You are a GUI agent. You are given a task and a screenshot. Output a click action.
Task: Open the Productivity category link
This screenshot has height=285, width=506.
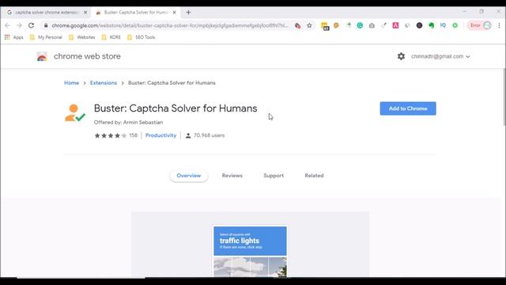pos(160,135)
